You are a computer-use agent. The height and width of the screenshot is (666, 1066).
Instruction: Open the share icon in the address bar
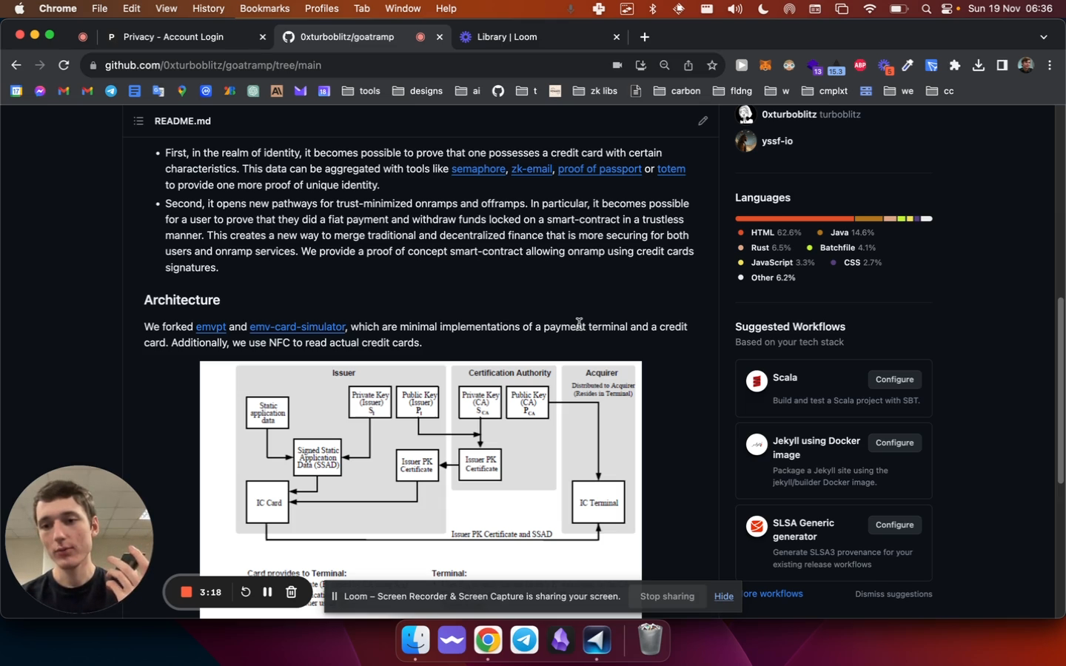pyautogui.click(x=688, y=65)
